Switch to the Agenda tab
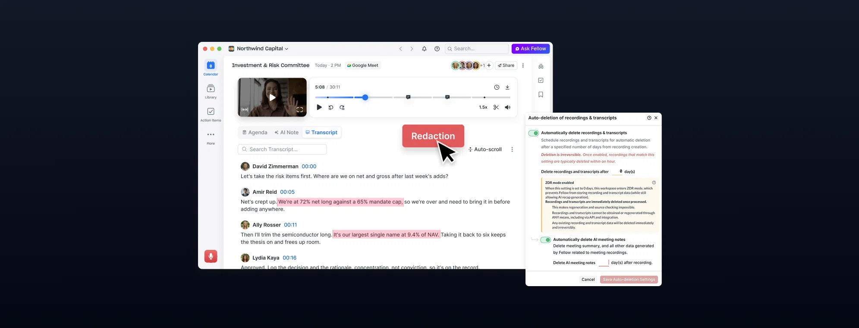This screenshot has width=859, height=328. [255, 132]
